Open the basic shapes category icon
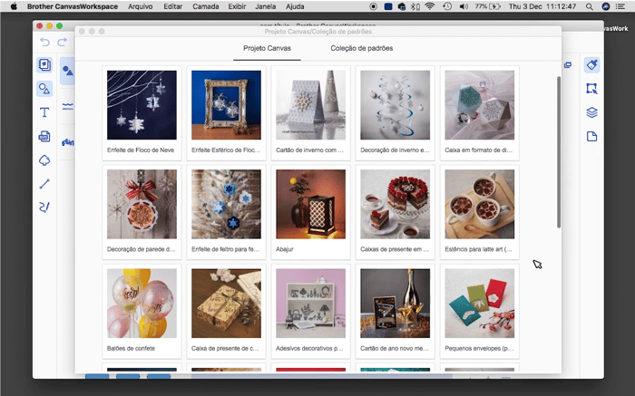Viewport: 635px width, 396px height. pos(68,72)
